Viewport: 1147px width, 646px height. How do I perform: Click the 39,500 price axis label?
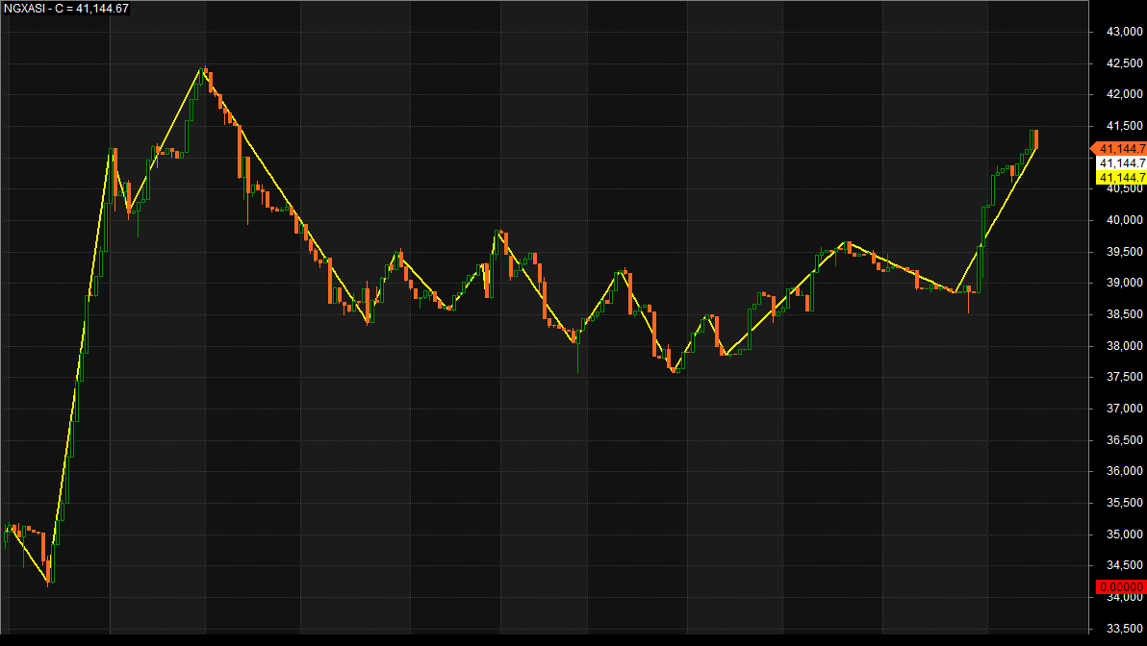click(1124, 252)
